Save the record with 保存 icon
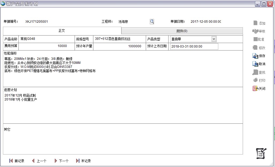The width and height of the screenshot is (275, 167). [255, 56]
